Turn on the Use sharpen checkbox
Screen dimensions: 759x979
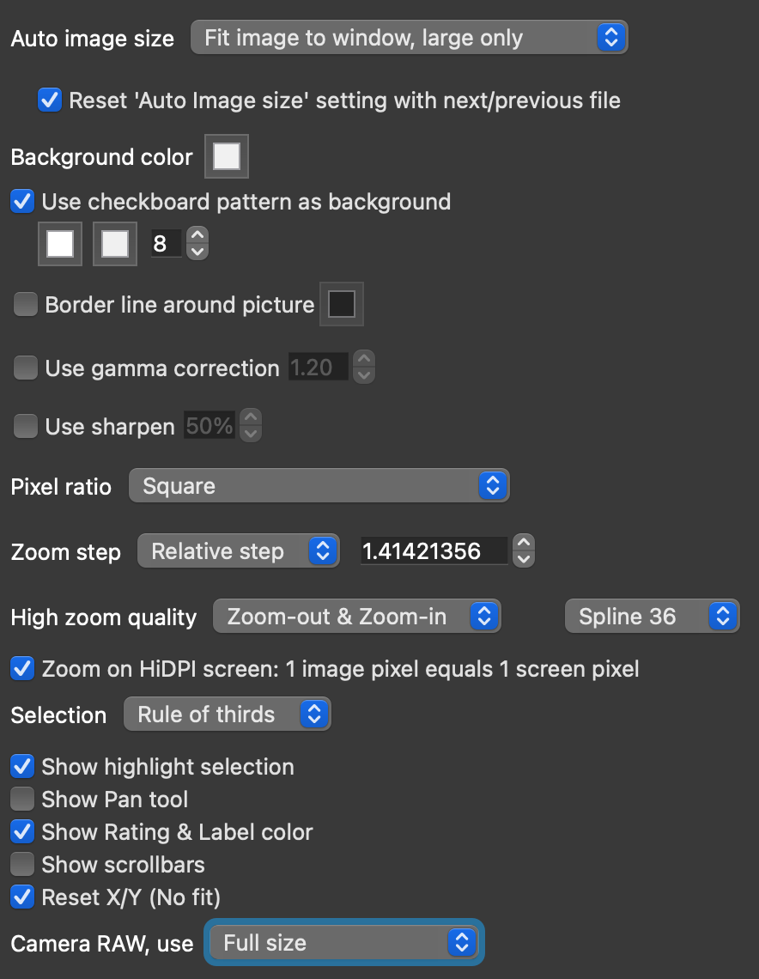(26, 427)
